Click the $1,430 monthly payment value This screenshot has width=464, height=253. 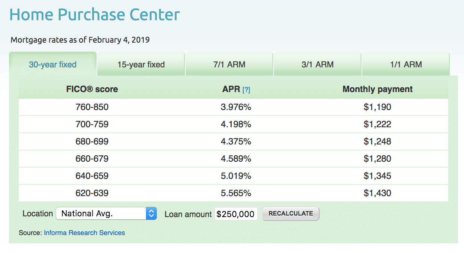(x=377, y=193)
